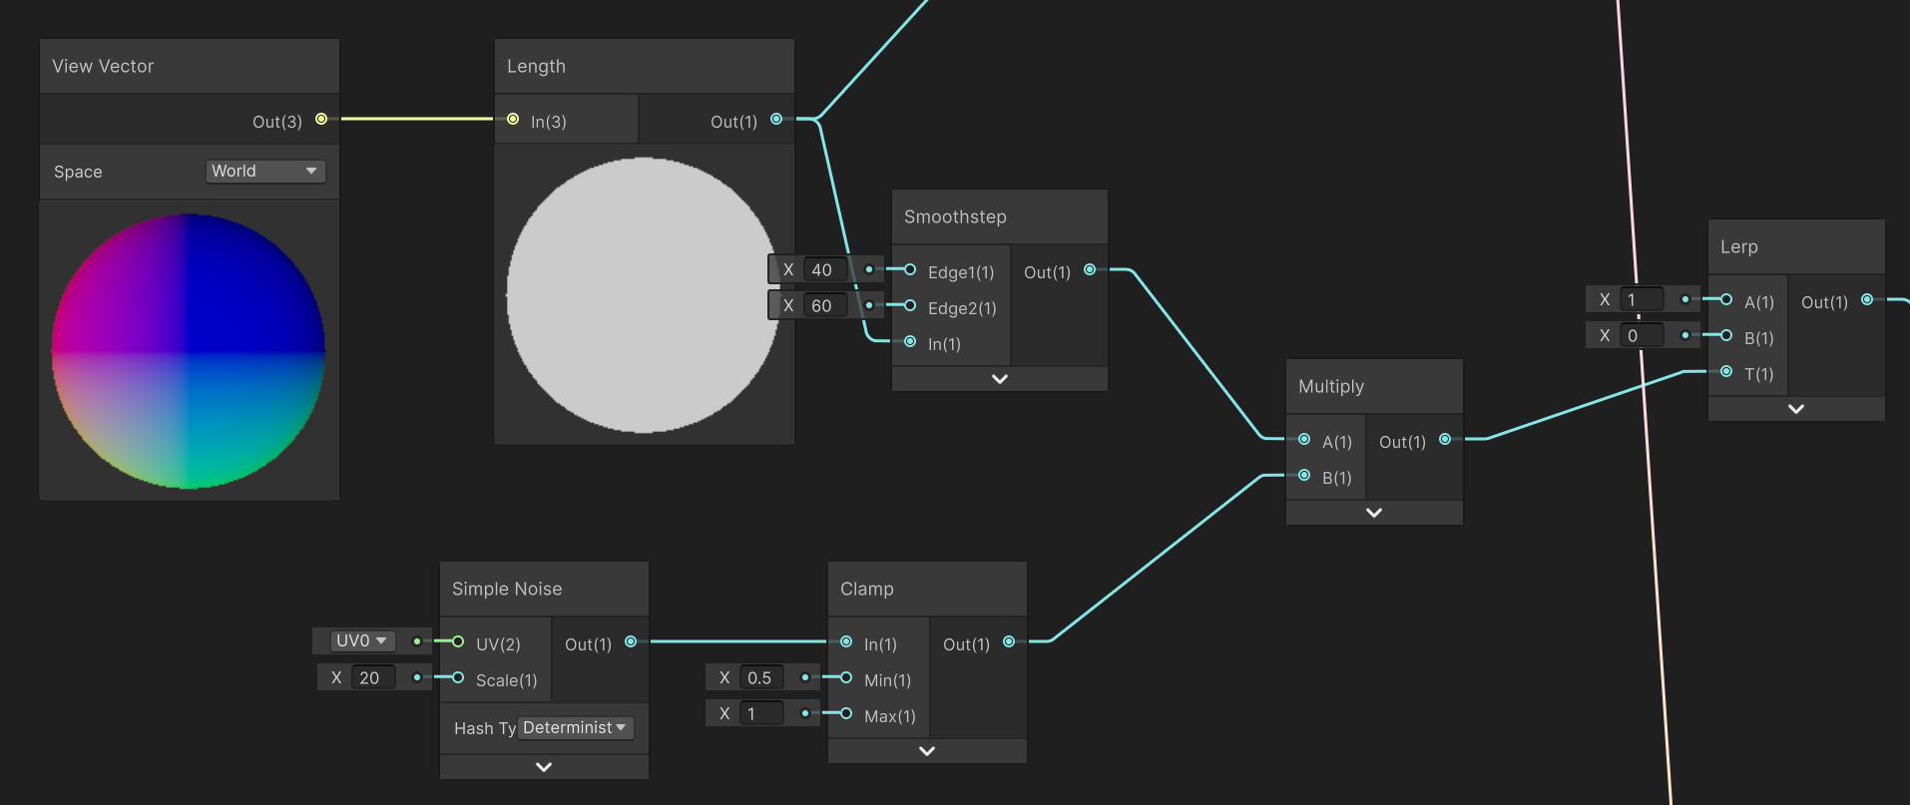1910x805 pixels.
Task: Click the Length node Out(1) output port
Action: [x=776, y=120]
